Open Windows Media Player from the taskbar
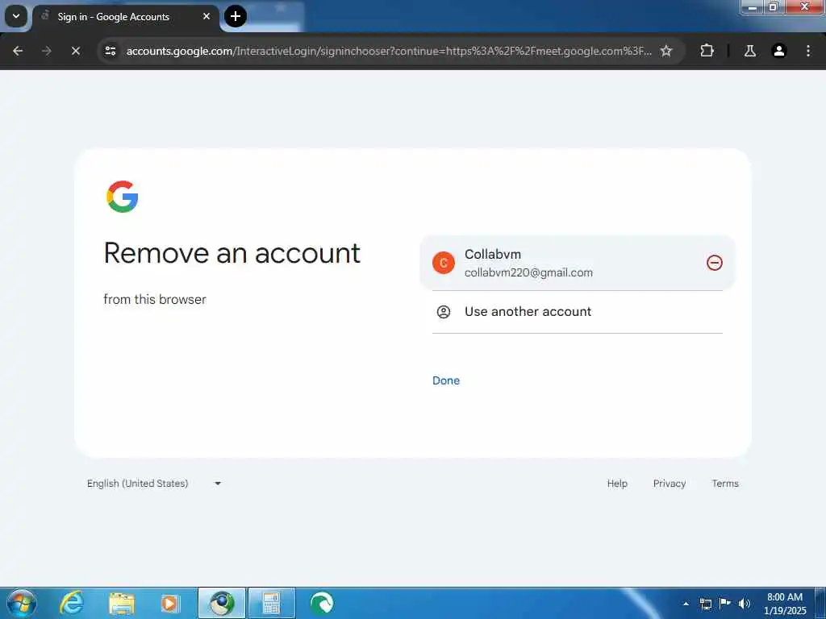This screenshot has height=619, width=826. point(170,603)
